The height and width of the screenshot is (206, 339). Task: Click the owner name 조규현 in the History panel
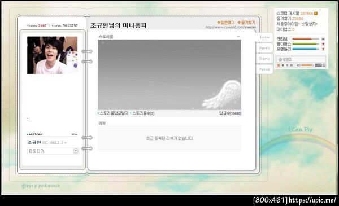[34, 143]
